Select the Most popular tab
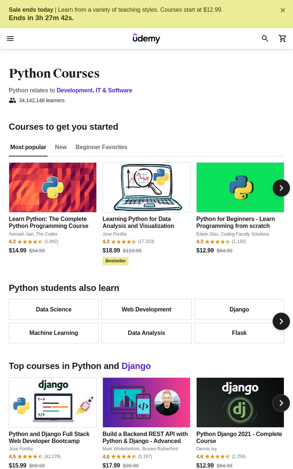The image size is (293, 469). 28,147
